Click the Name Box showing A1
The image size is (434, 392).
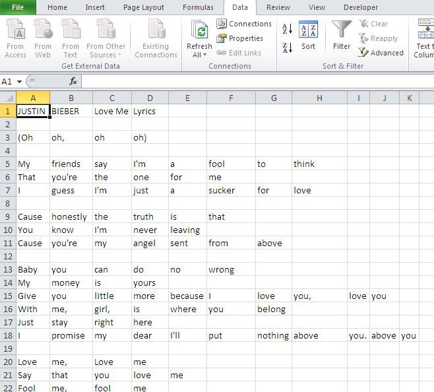coord(8,81)
